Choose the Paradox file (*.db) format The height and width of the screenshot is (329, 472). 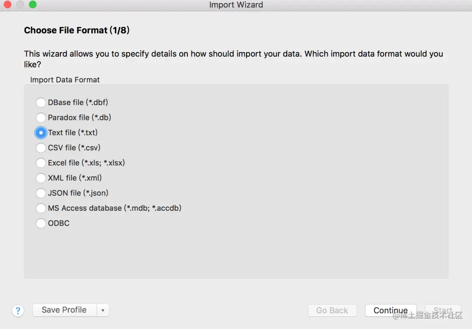(x=41, y=117)
